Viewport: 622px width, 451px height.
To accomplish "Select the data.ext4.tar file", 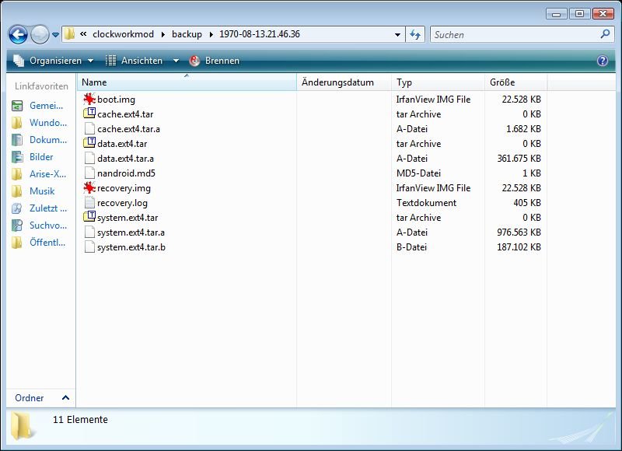I will tap(122, 144).
